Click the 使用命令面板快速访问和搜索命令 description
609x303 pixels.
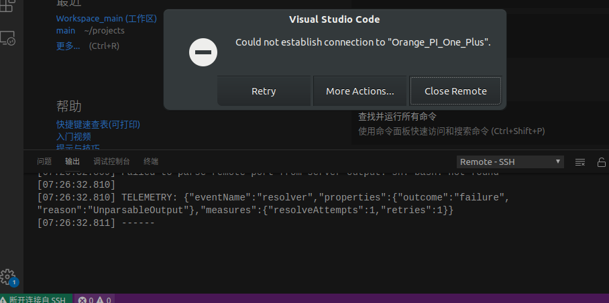point(451,131)
